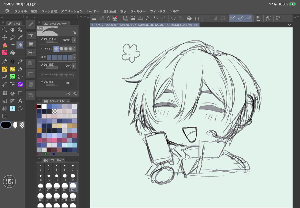Screen dimensions: 300x208
Task: Open brush density dynamics button
Action: click(74, 66)
